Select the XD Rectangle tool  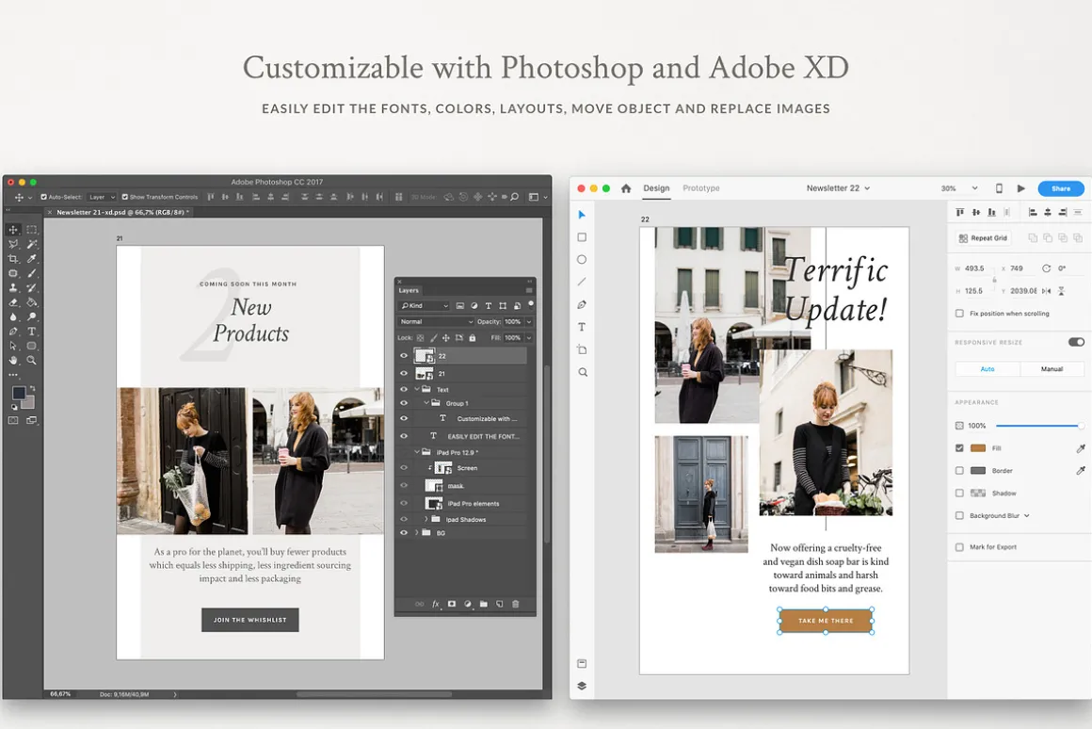pos(582,237)
